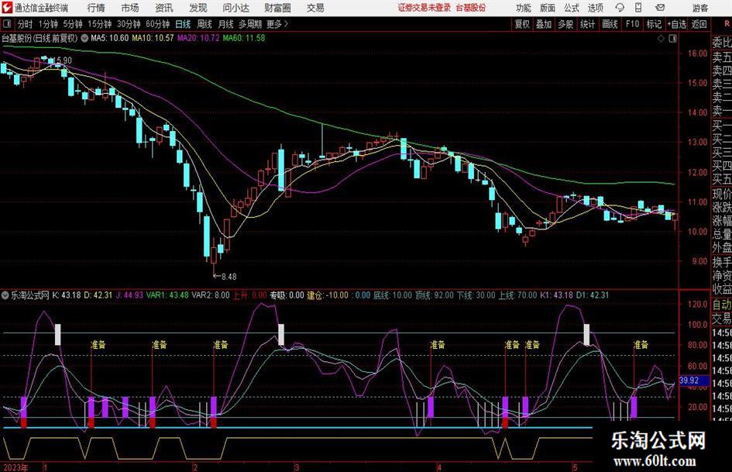Click the MA20: 10.72 label
The height and width of the screenshot is (472, 732).
pos(198,38)
